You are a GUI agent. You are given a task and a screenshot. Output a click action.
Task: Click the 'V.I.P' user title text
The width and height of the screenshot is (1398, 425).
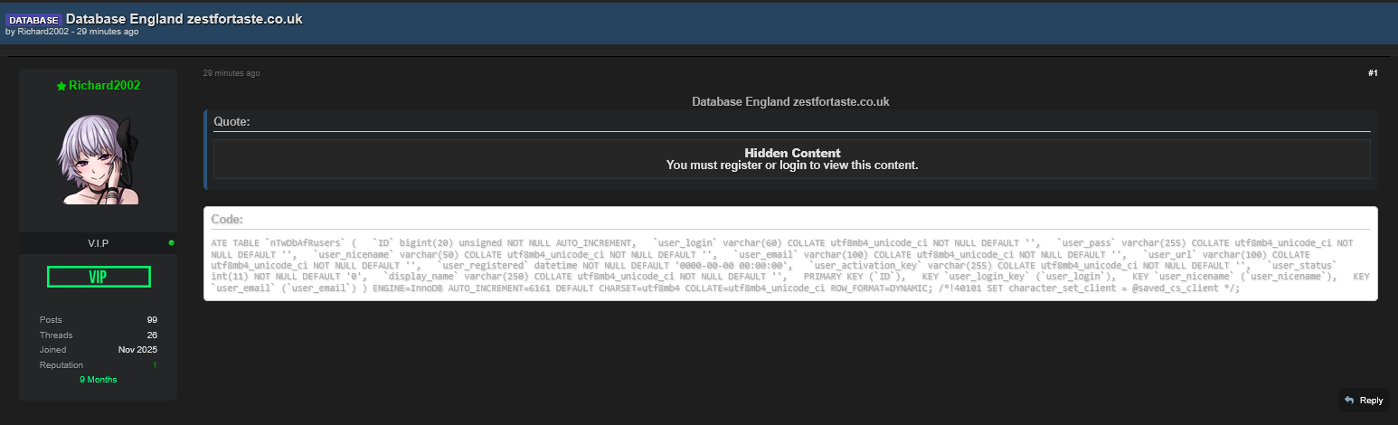click(x=99, y=243)
